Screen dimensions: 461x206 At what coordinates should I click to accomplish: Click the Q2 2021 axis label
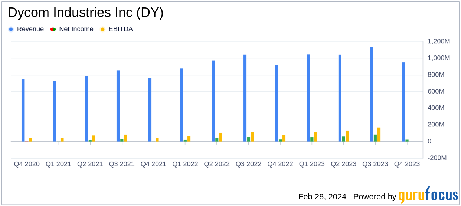(x=90, y=164)
